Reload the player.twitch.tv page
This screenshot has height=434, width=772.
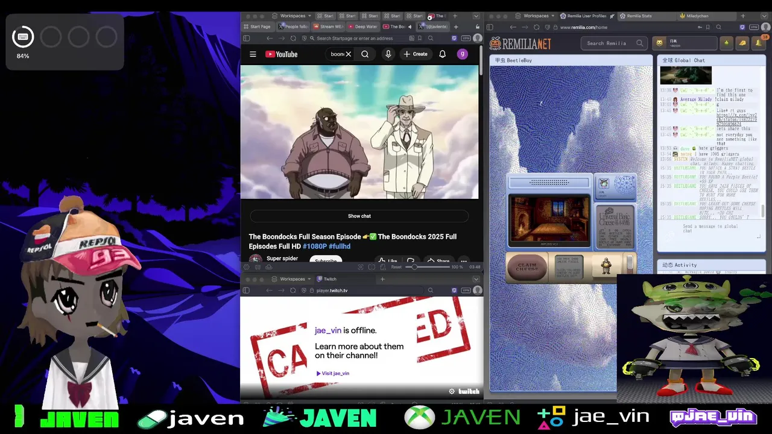pos(293,291)
